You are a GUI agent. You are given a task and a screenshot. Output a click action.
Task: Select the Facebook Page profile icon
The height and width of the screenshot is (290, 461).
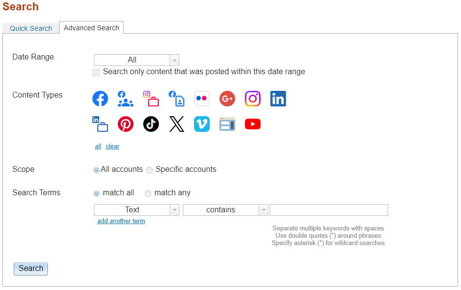176,99
